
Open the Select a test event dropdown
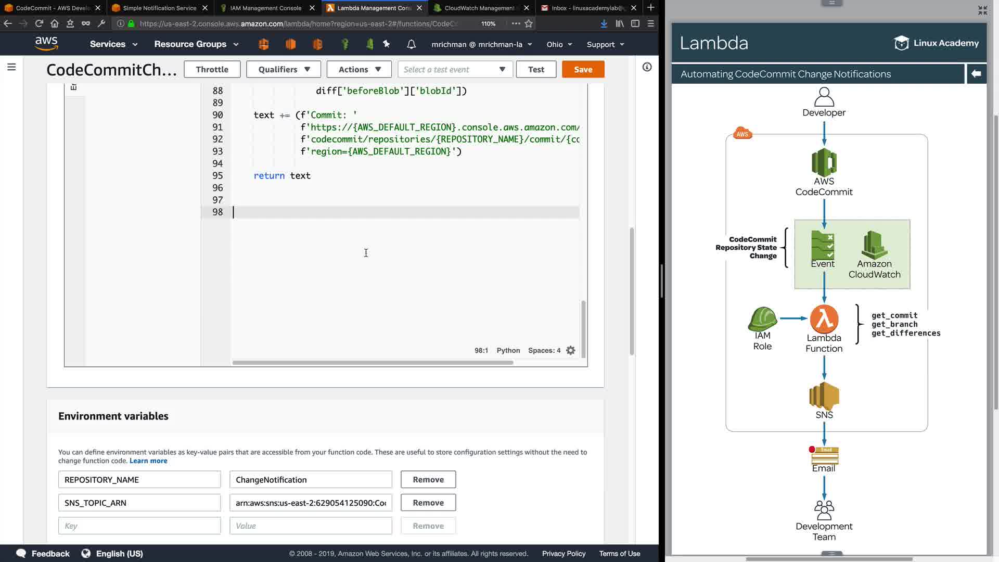[455, 69]
